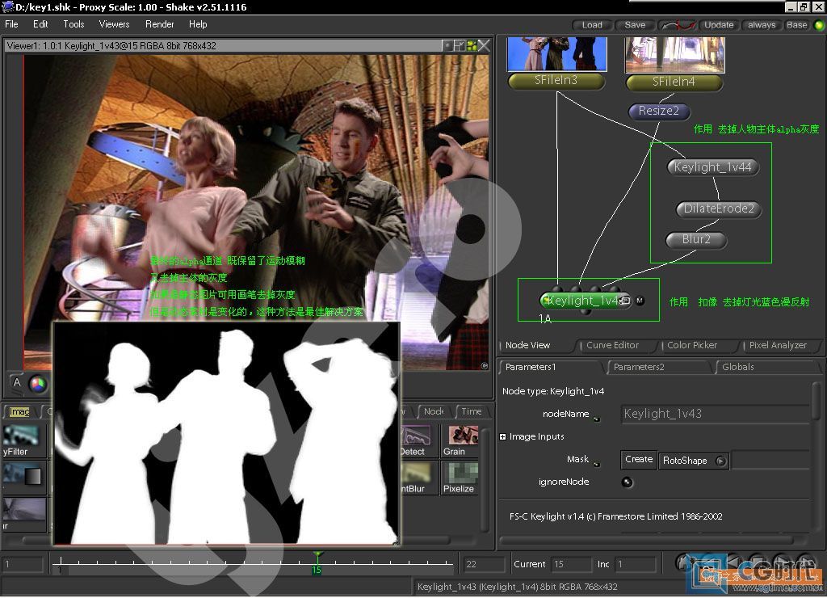Open the Edit menu

pos(40,24)
